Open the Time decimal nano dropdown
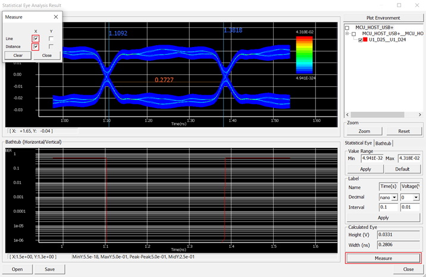426x277 pixels. (x=387, y=197)
